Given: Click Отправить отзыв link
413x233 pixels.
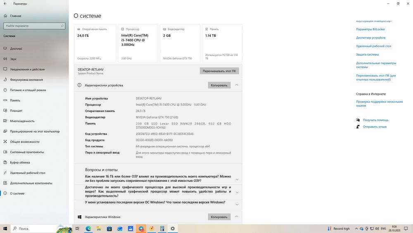Looking at the screenshot, I should click(375, 127).
